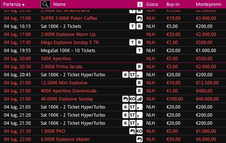Viewport: 226px width, 143px height.
Task: Select the 500€ Aperitivo tournament row
Action: pyautogui.click(x=113, y=59)
